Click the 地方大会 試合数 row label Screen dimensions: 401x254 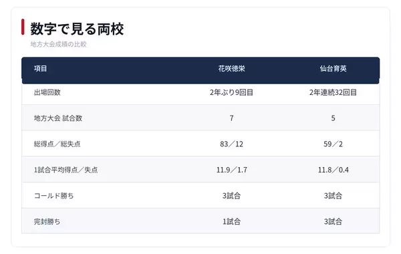pos(58,118)
